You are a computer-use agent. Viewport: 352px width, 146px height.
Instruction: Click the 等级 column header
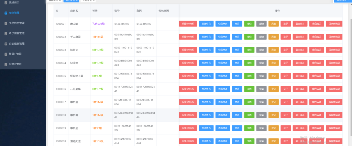tap(95, 11)
